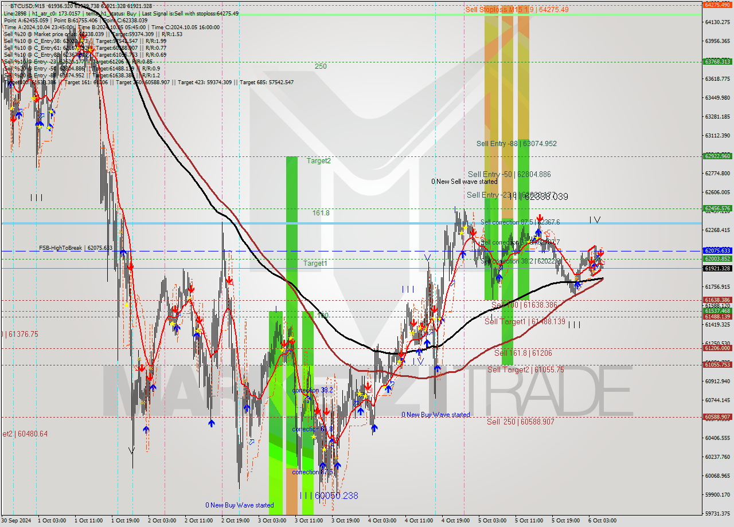734x527 pixels.
Task: Click the 61921.328 current price tag
Action: pyautogui.click(x=717, y=269)
